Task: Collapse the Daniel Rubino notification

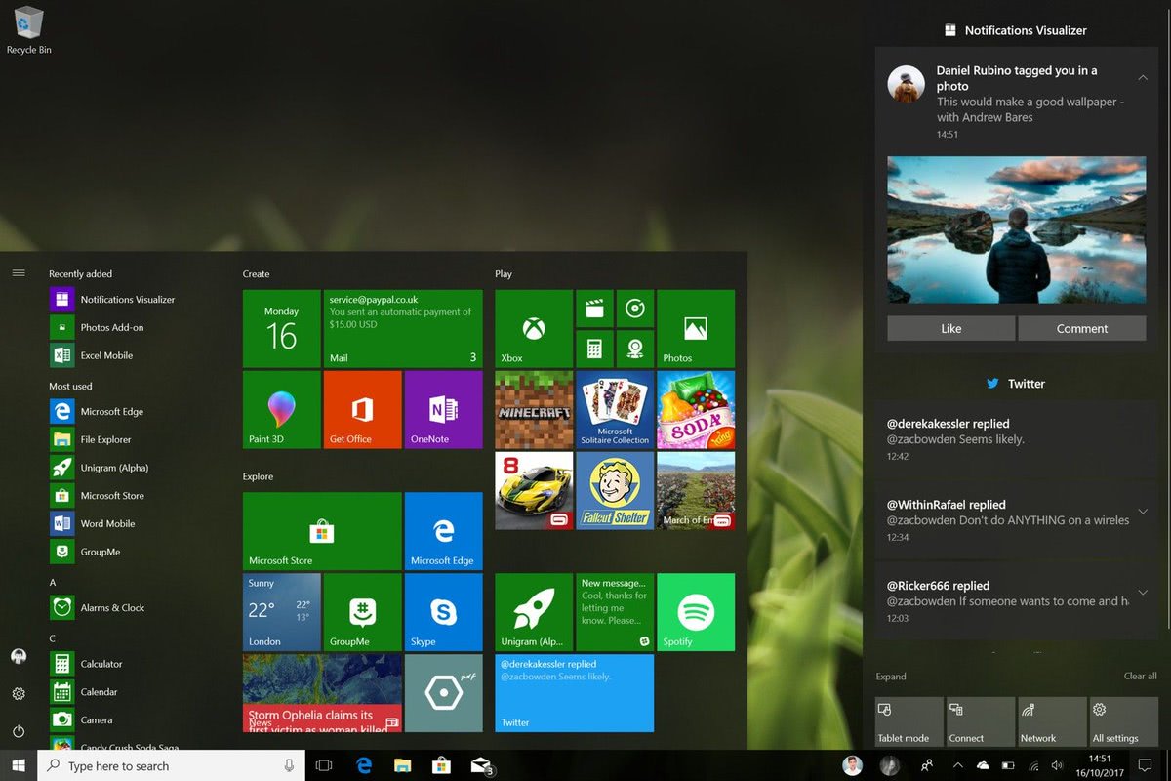Action: (1142, 75)
